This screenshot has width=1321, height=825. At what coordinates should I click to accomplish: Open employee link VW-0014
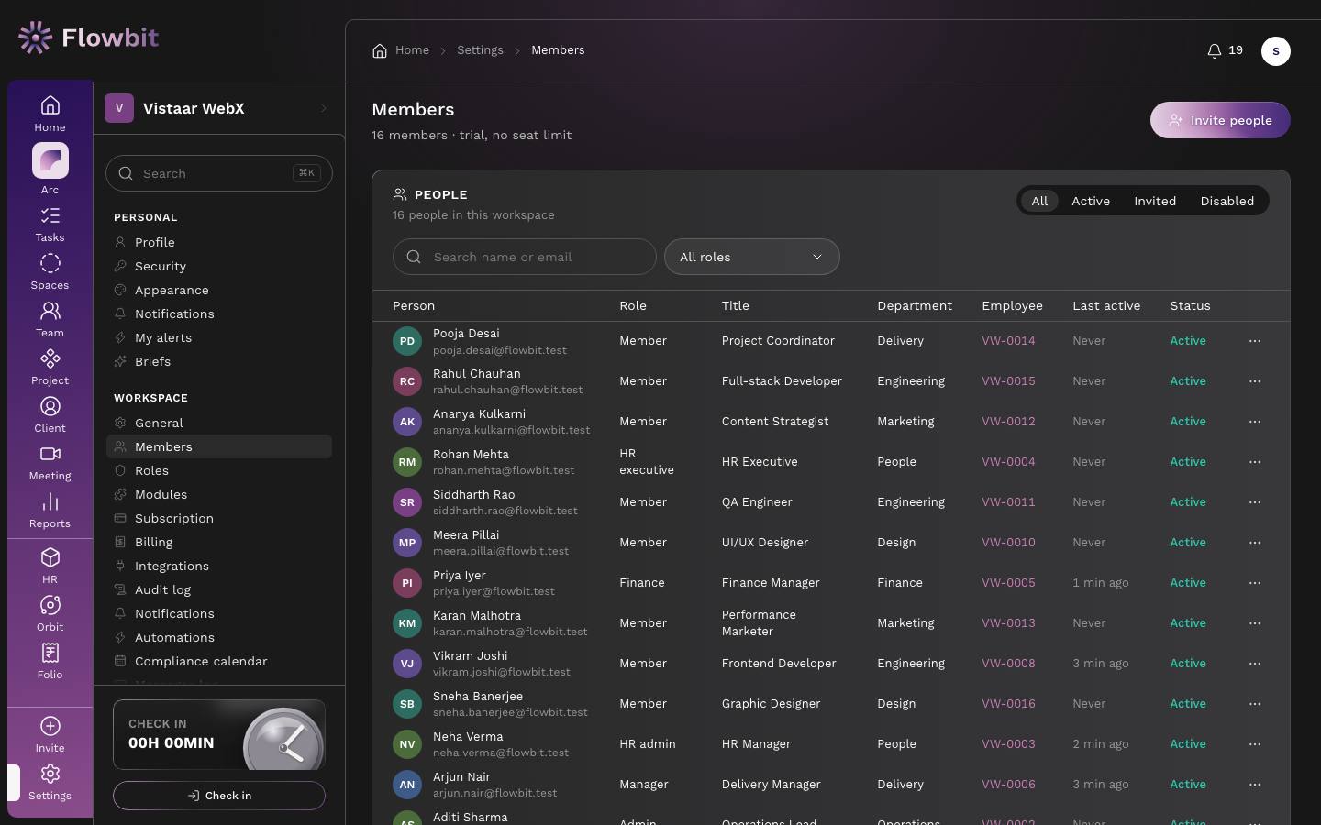[x=1008, y=341]
